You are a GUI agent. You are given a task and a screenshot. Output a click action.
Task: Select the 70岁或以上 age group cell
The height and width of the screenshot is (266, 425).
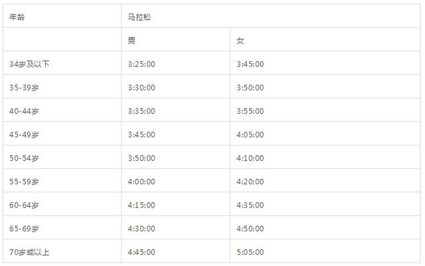click(x=29, y=252)
